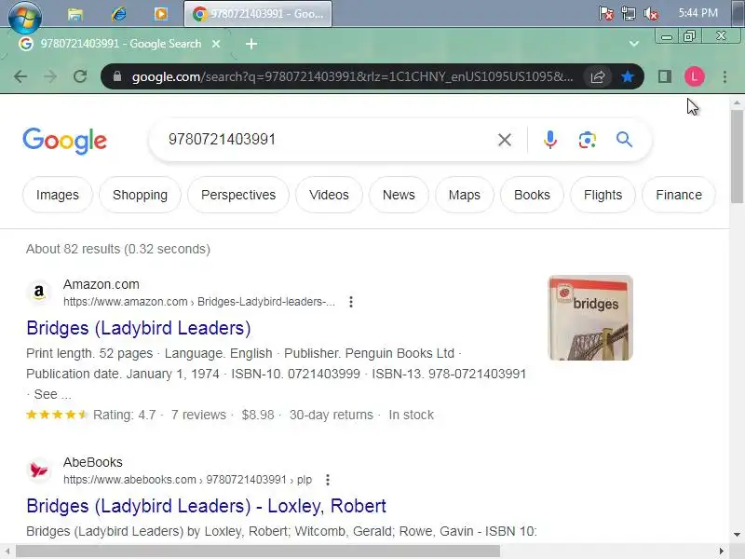
Task: Click the Rating: 4.7 stars text
Action: click(x=125, y=415)
